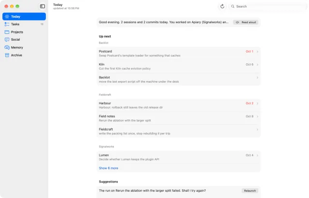This screenshot has width=309, height=198.
Task: Open the Postcard row chevron
Action: [x=257, y=52]
